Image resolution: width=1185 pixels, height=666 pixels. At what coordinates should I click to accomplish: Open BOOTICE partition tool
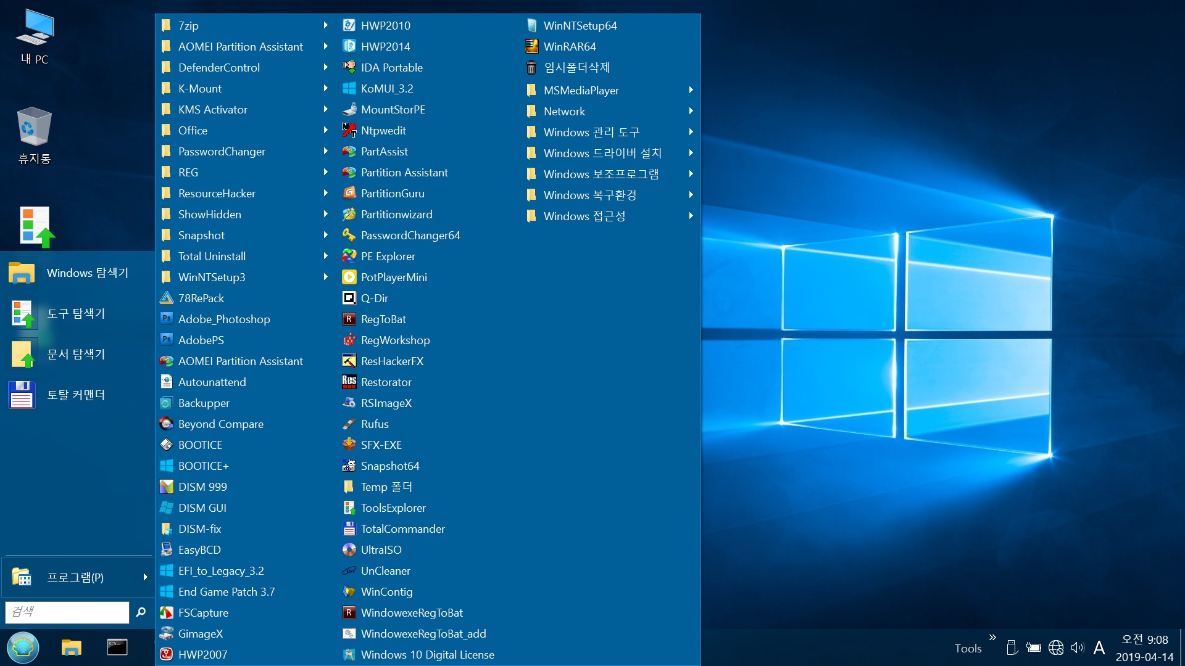(200, 444)
